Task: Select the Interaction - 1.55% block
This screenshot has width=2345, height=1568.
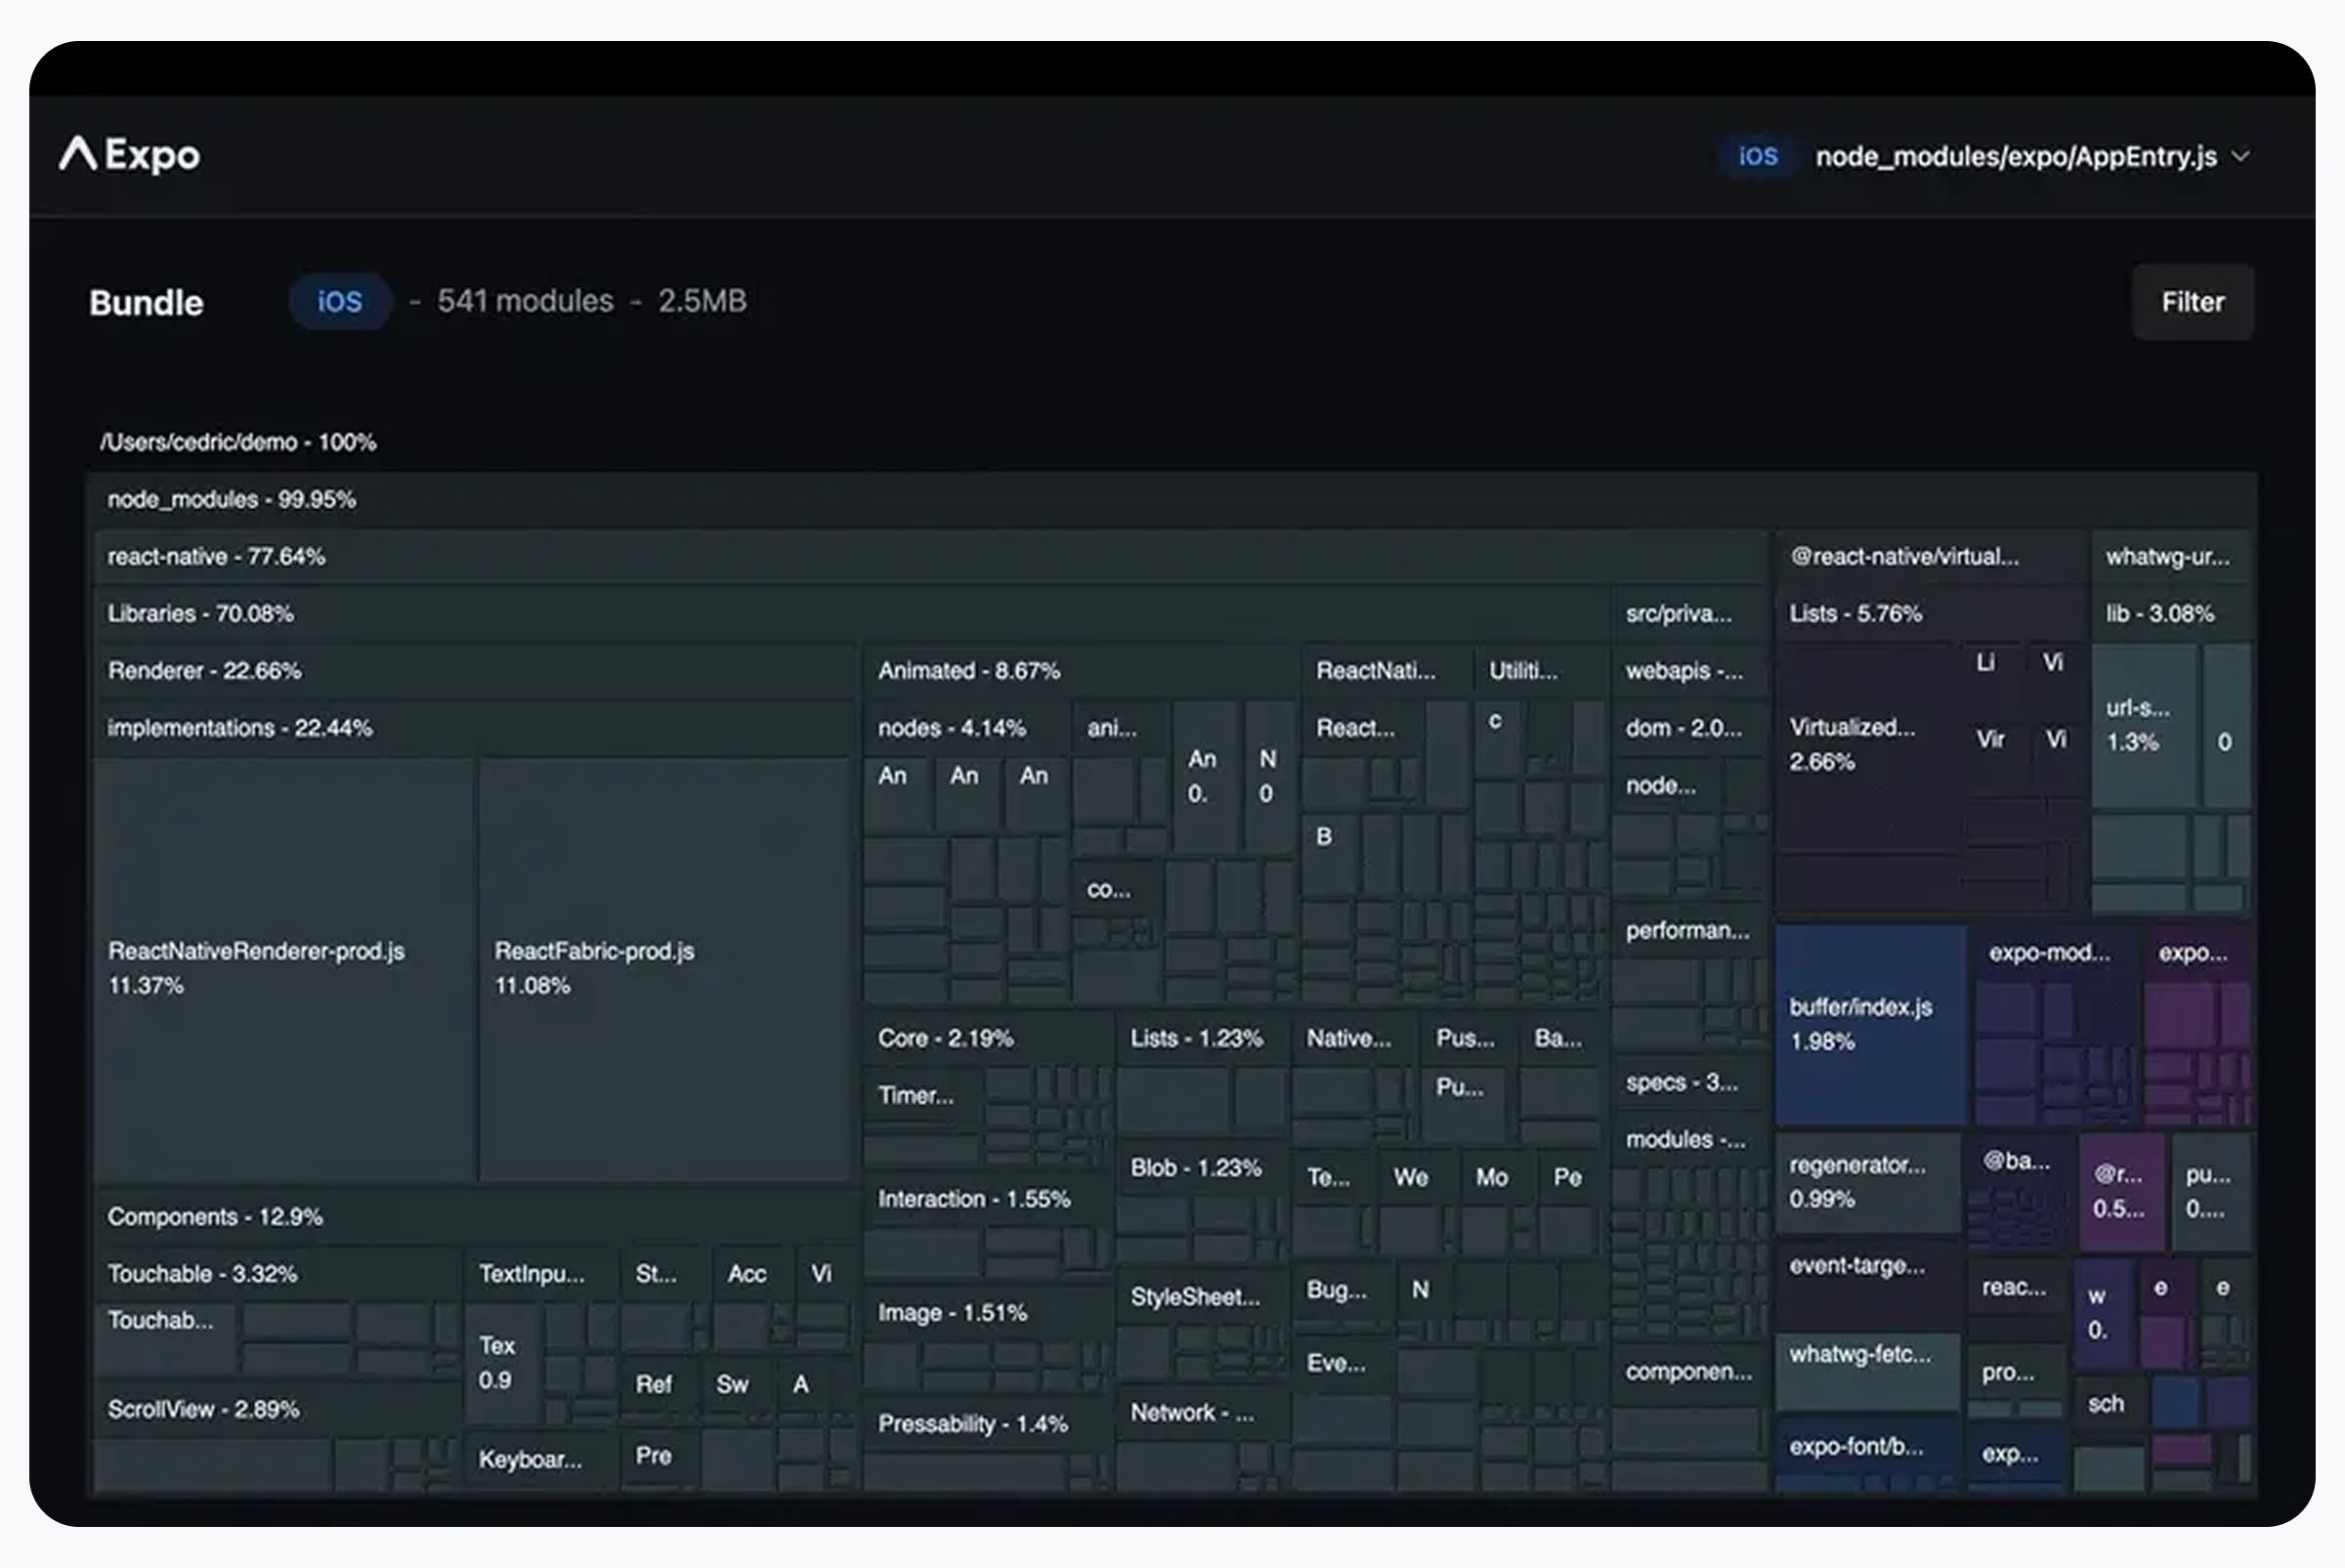Action: pyautogui.click(x=988, y=1198)
